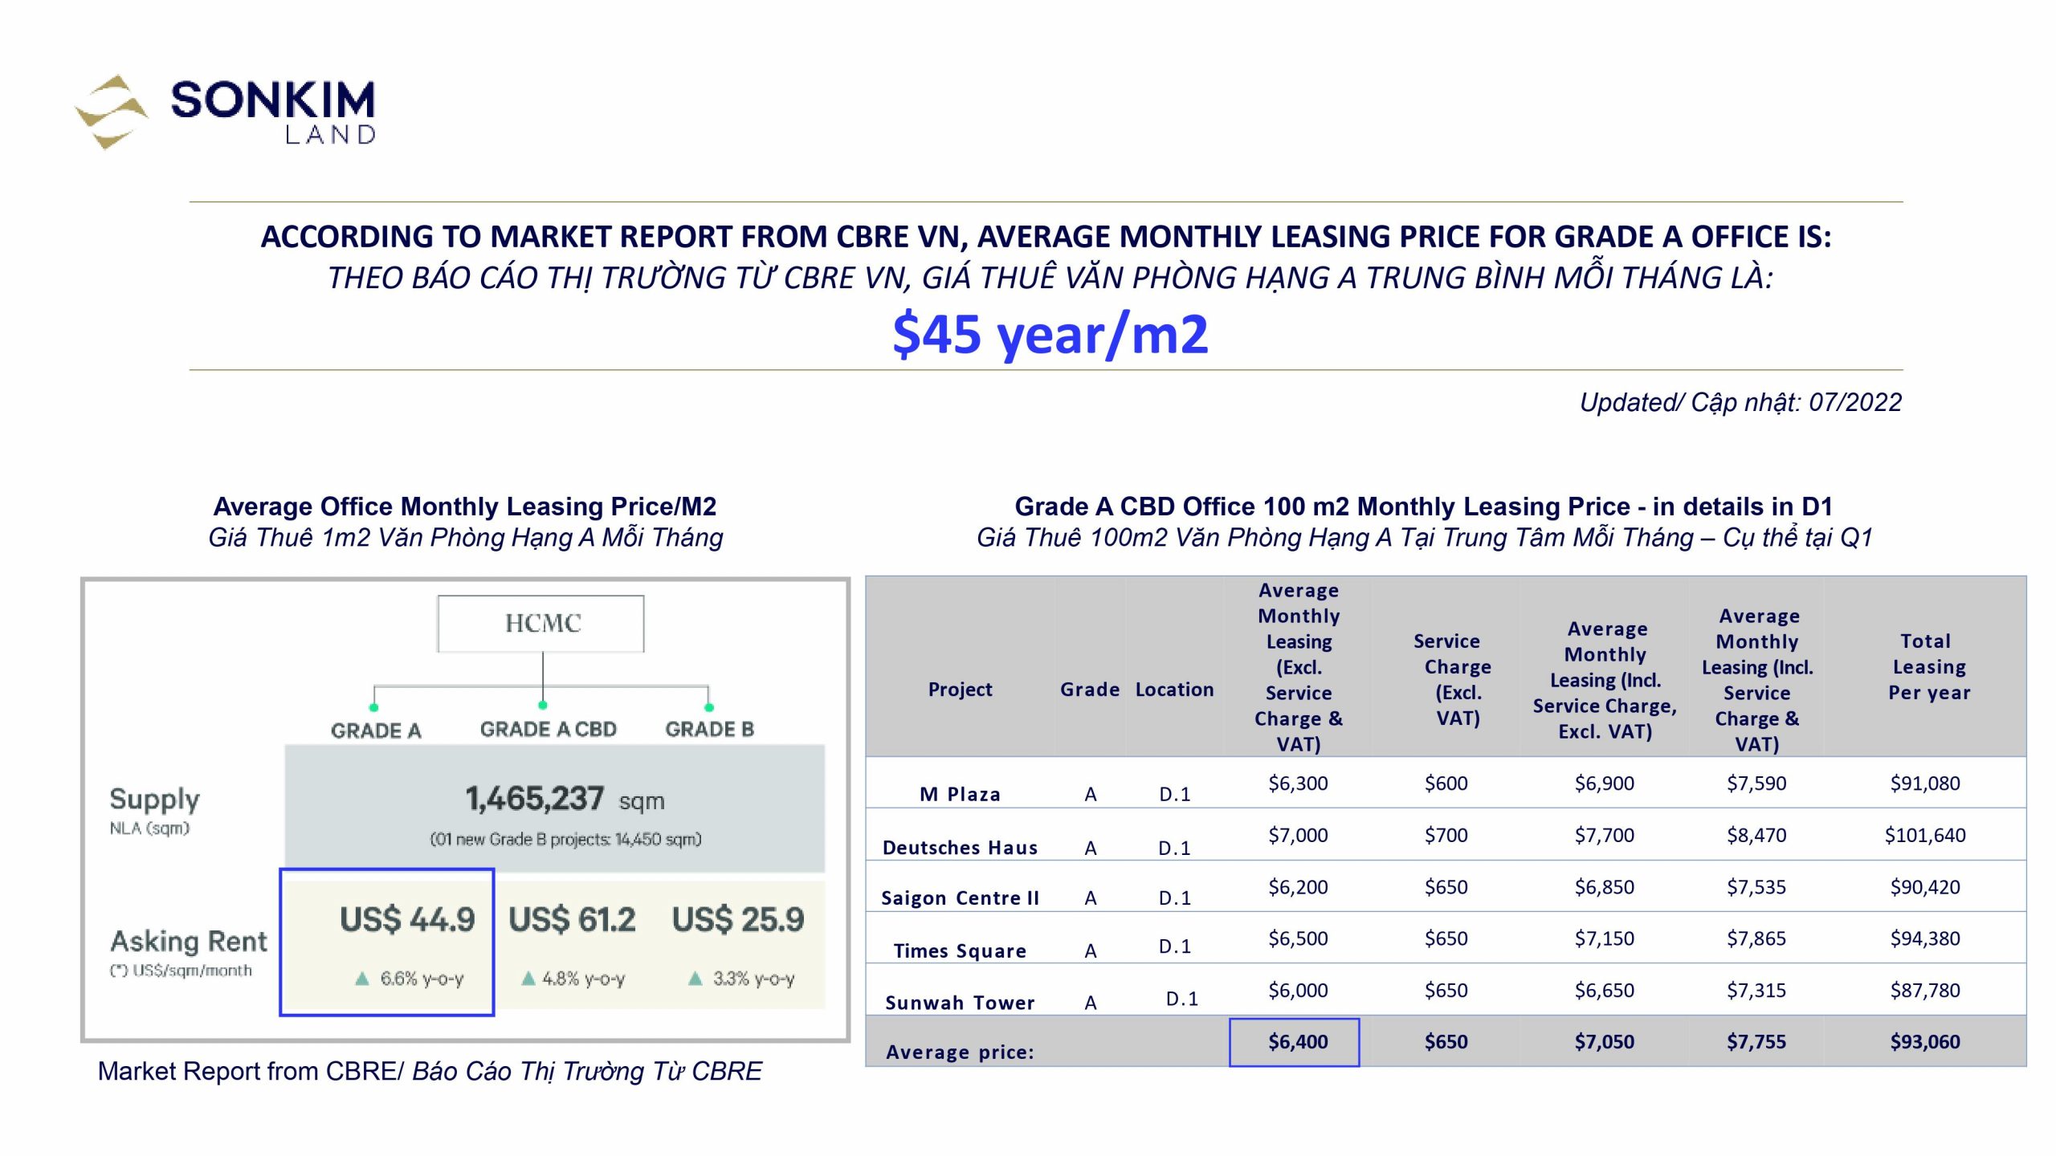The width and height of the screenshot is (2056, 1156).
Task: Click the highlighted $6,400 average price cell
Action: pyautogui.click(x=1295, y=1042)
